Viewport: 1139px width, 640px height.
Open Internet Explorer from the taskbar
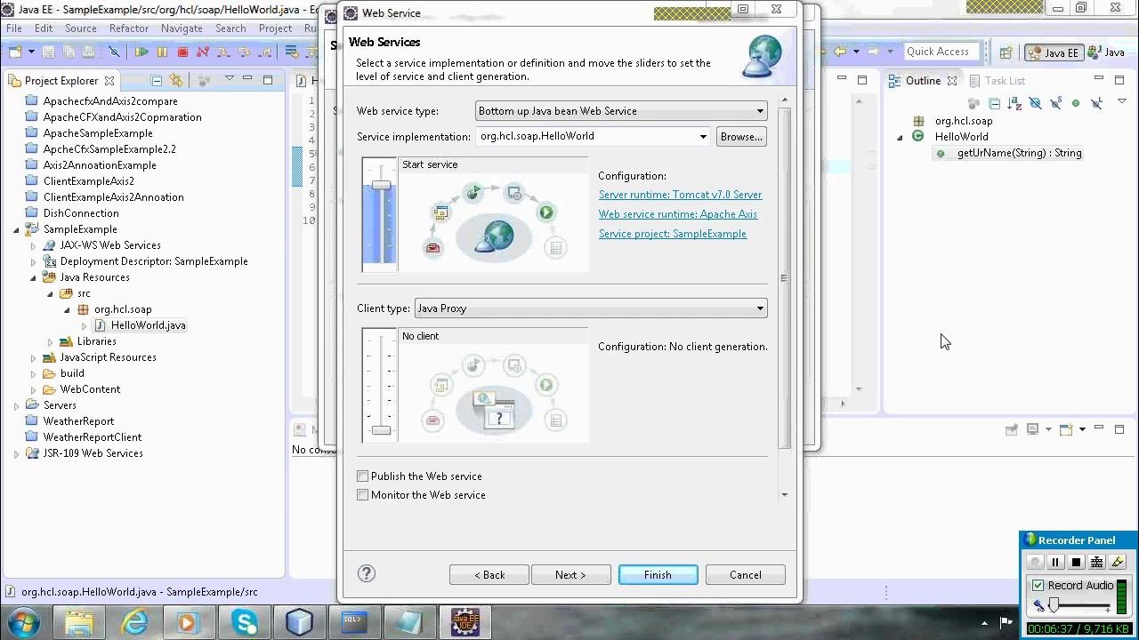134,622
